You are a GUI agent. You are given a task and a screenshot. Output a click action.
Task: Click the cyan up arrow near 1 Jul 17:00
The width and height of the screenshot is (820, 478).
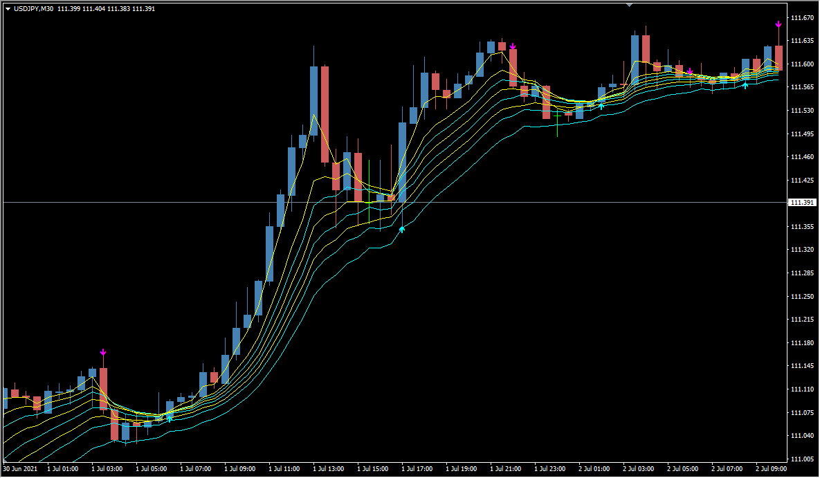[x=402, y=228]
